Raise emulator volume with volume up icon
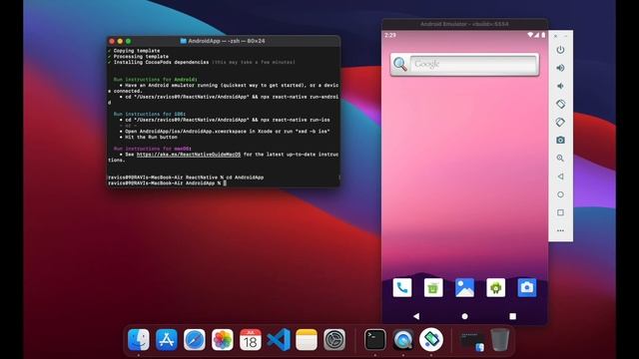This screenshot has height=359, width=639. pyautogui.click(x=560, y=68)
